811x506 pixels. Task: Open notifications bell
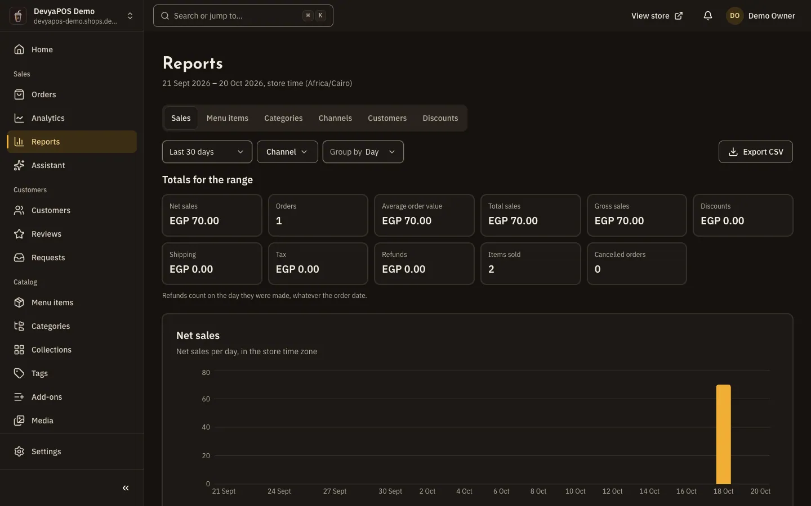[x=708, y=16]
